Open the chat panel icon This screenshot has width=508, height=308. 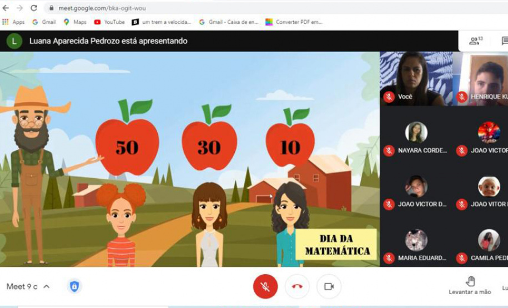pyautogui.click(x=505, y=41)
